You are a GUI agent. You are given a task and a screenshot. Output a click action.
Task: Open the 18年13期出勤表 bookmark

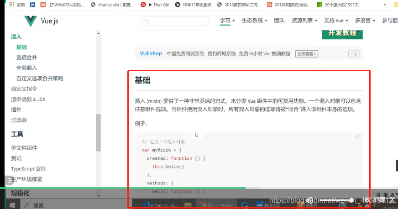(x=194, y=5)
